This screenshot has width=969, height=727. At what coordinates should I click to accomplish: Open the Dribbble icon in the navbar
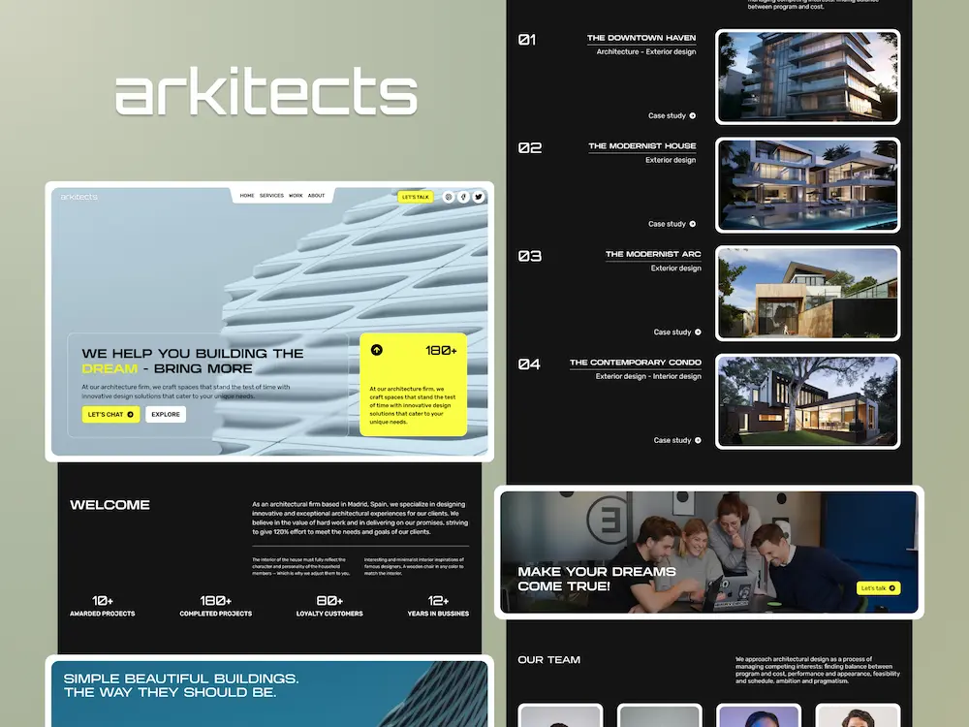(x=448, y=196)
